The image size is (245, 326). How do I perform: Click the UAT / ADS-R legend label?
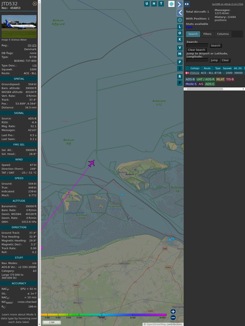click(205, 79)
